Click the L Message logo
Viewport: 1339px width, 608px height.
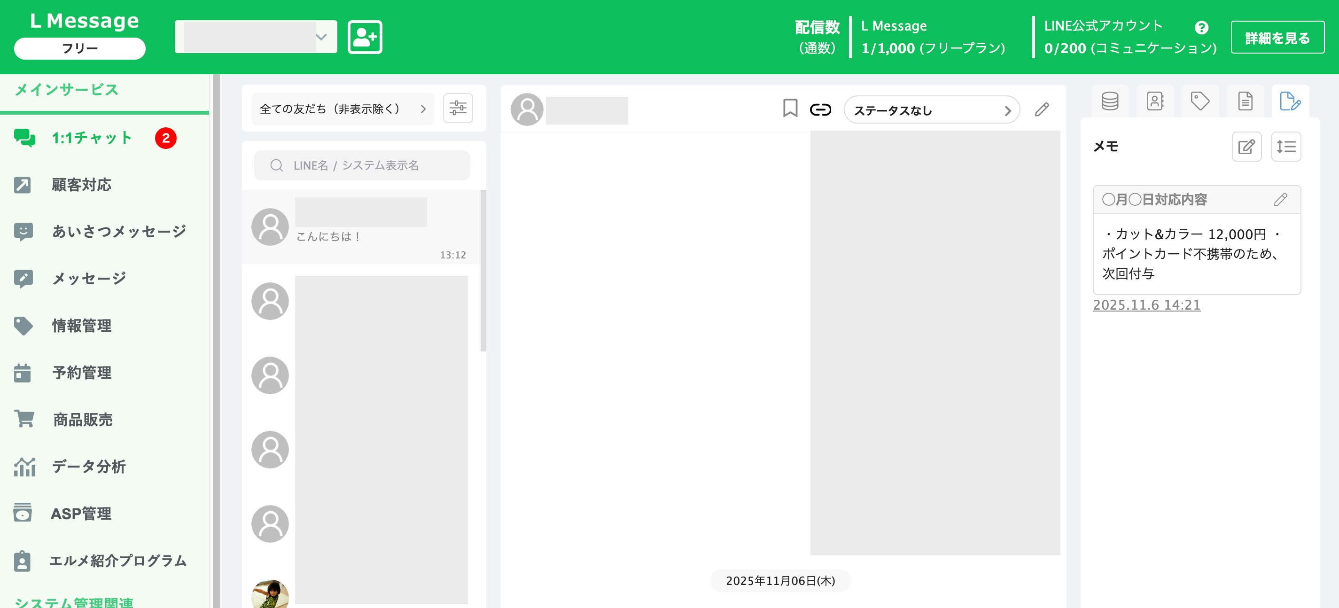pyautogui.click(x=85, y=20)
